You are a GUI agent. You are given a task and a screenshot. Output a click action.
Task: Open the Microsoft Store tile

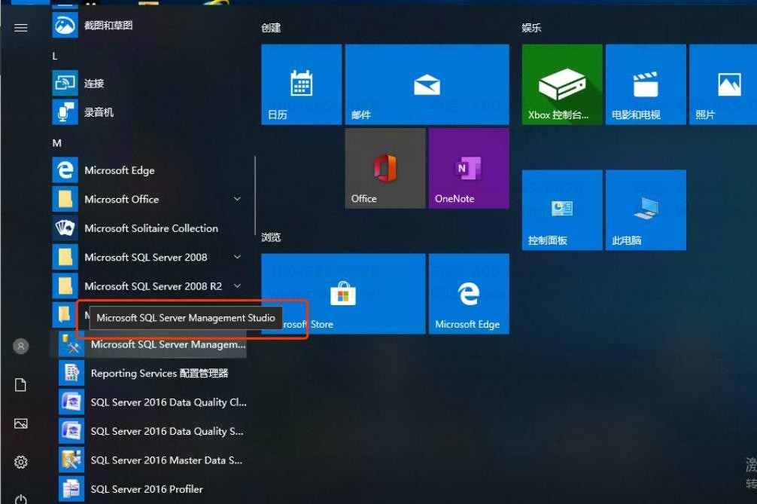(x=343, y=294)
